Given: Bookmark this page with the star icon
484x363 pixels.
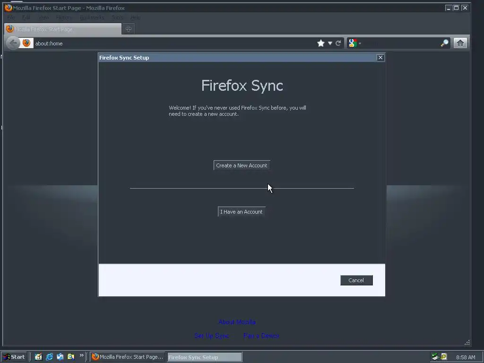Looking at the screenshot, I should 321,43.
